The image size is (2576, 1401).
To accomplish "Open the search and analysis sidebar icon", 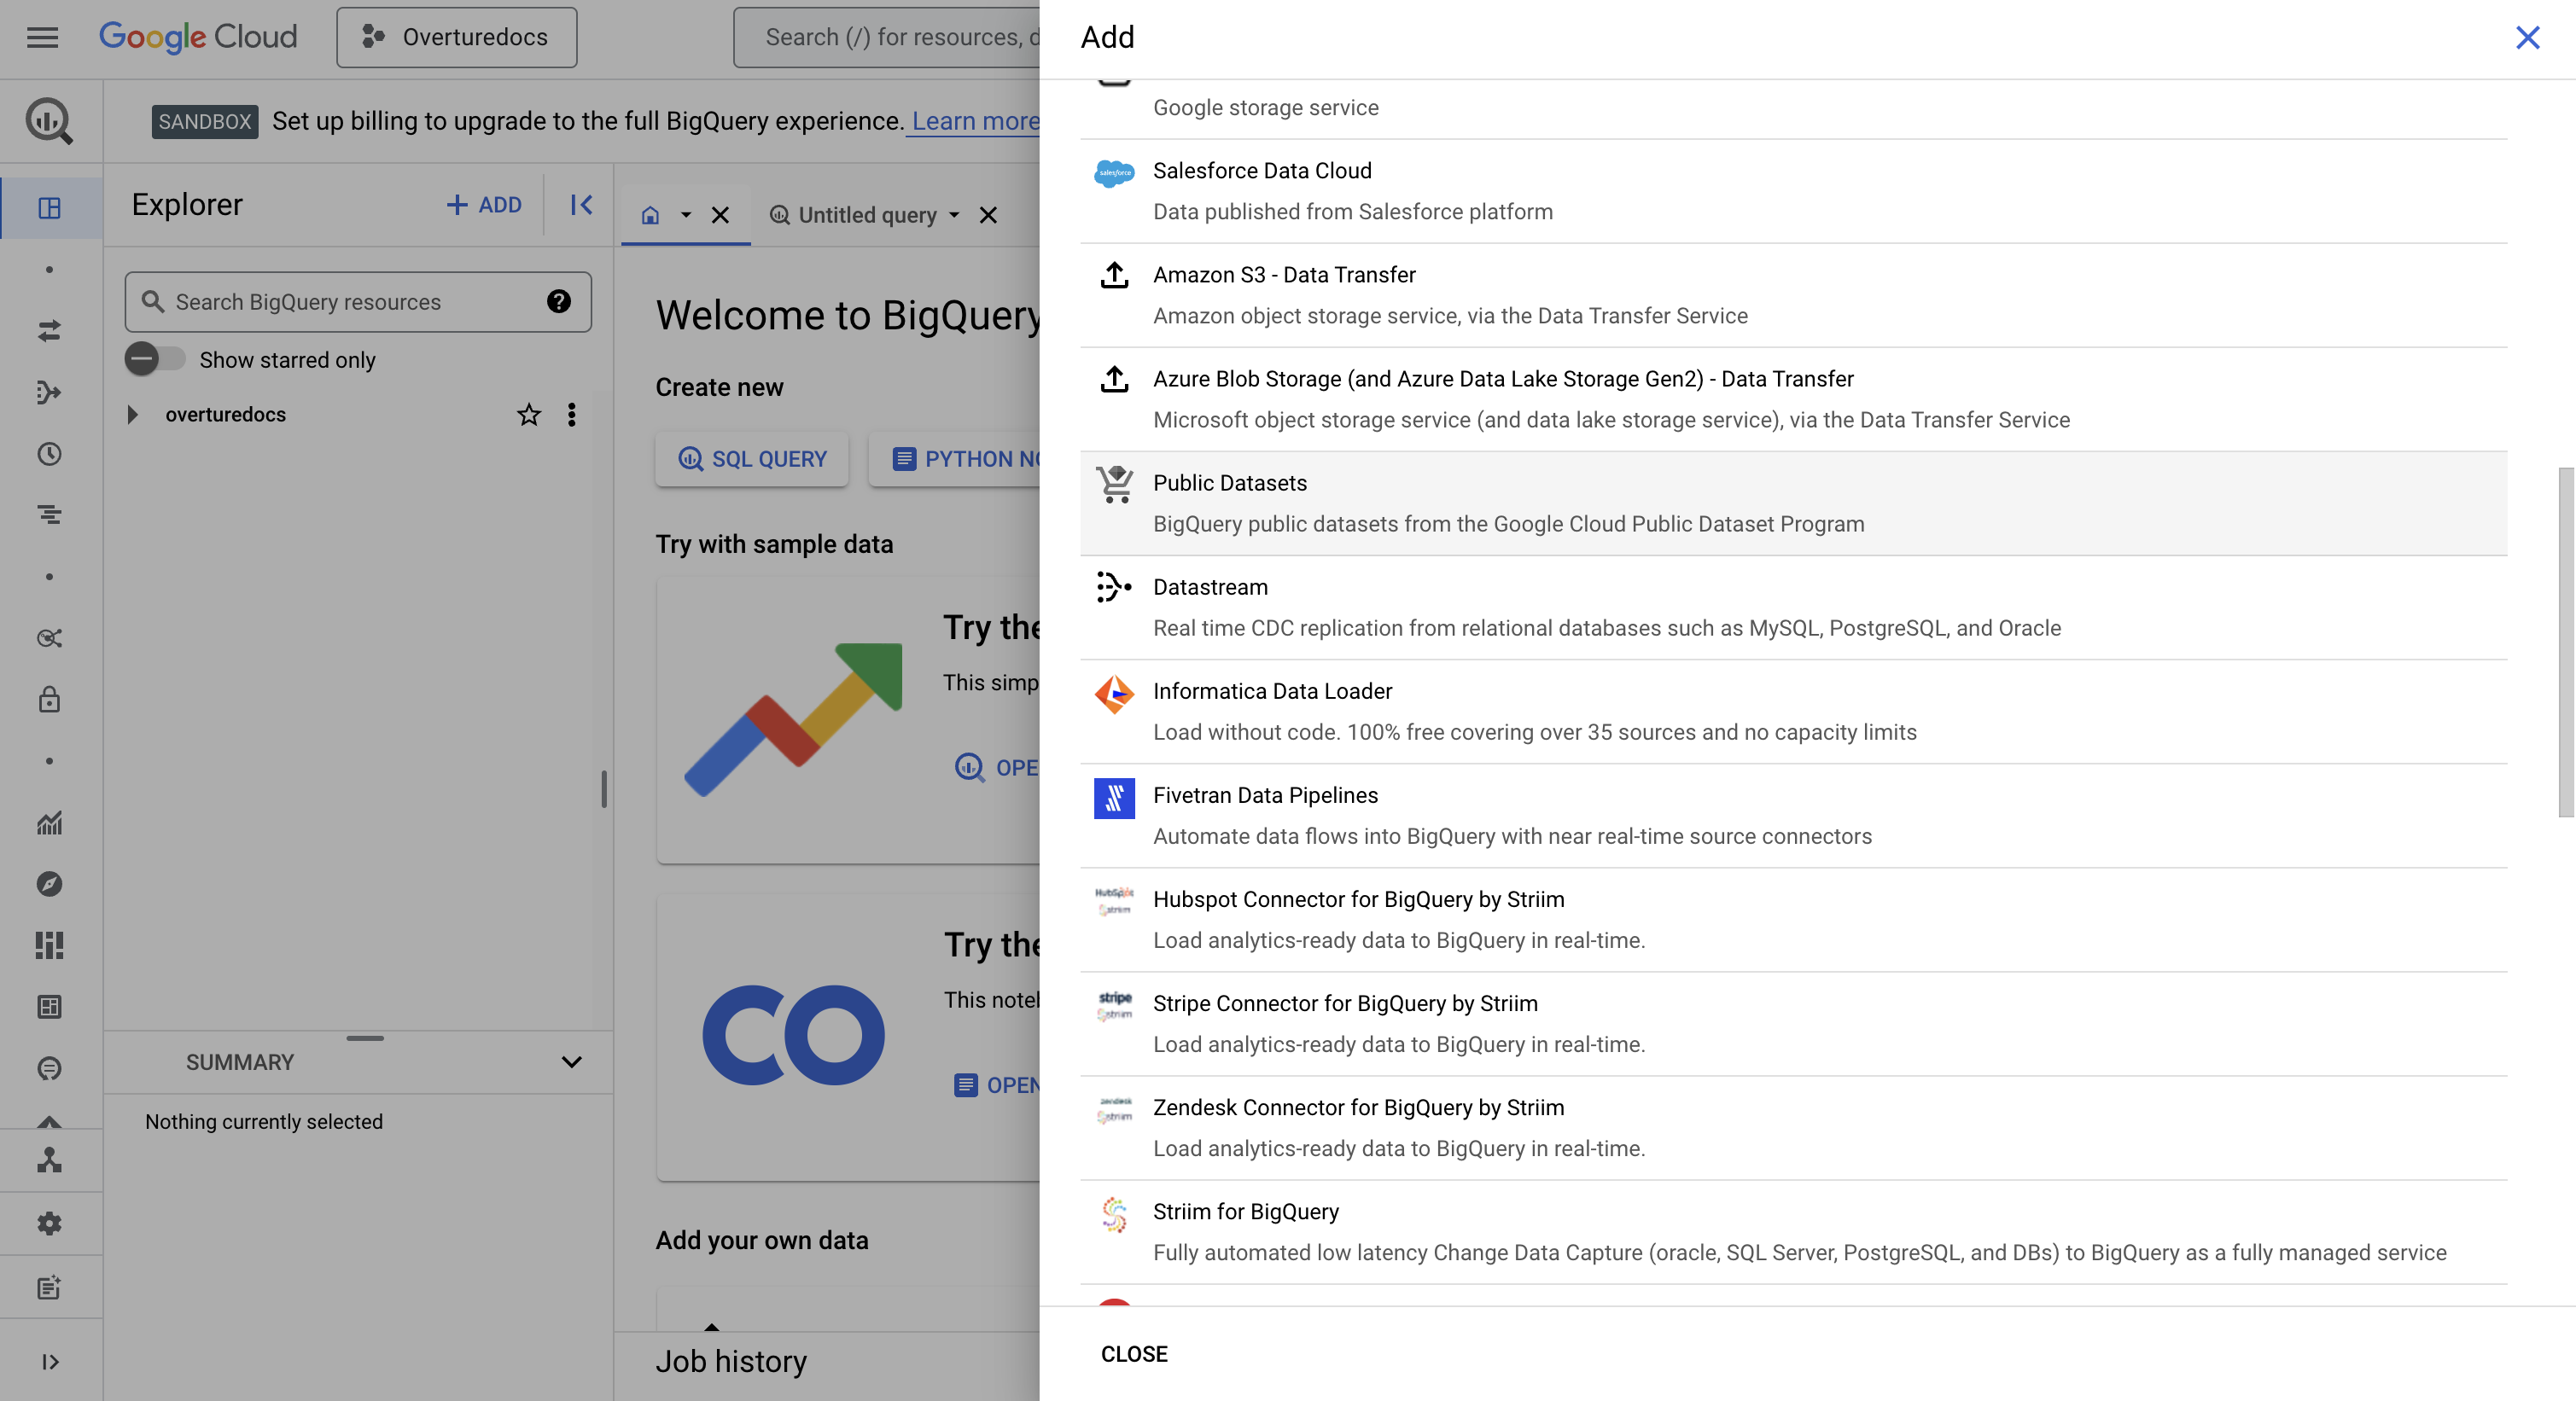I will 49,637.
